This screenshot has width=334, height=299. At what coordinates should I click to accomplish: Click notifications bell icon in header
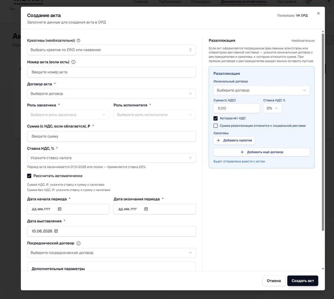tap(308, 2)
